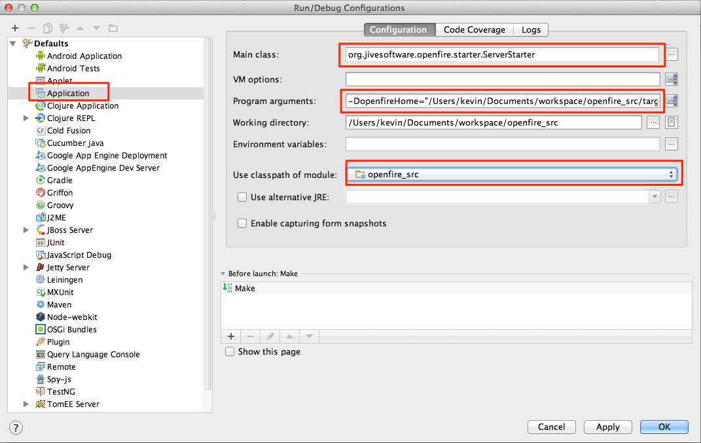The image size is (701, 443).
Task: Click the browse icon beside Environment variables
Action: [671, 143]
